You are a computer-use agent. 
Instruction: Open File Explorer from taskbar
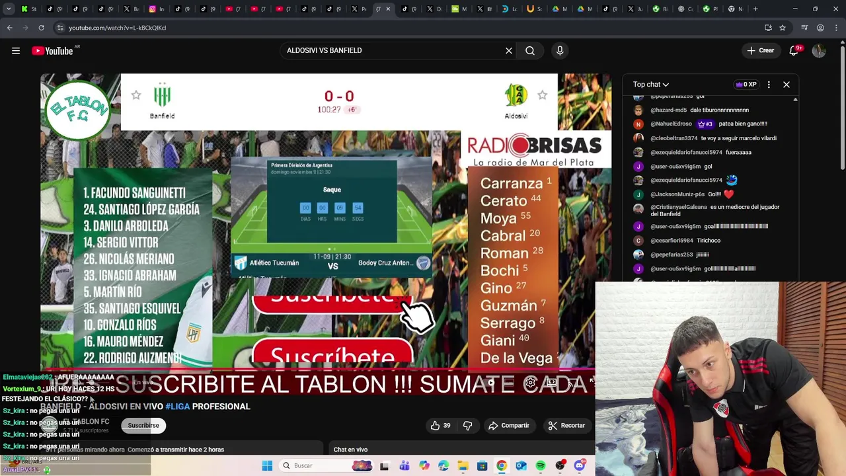[x=463, y=465]
